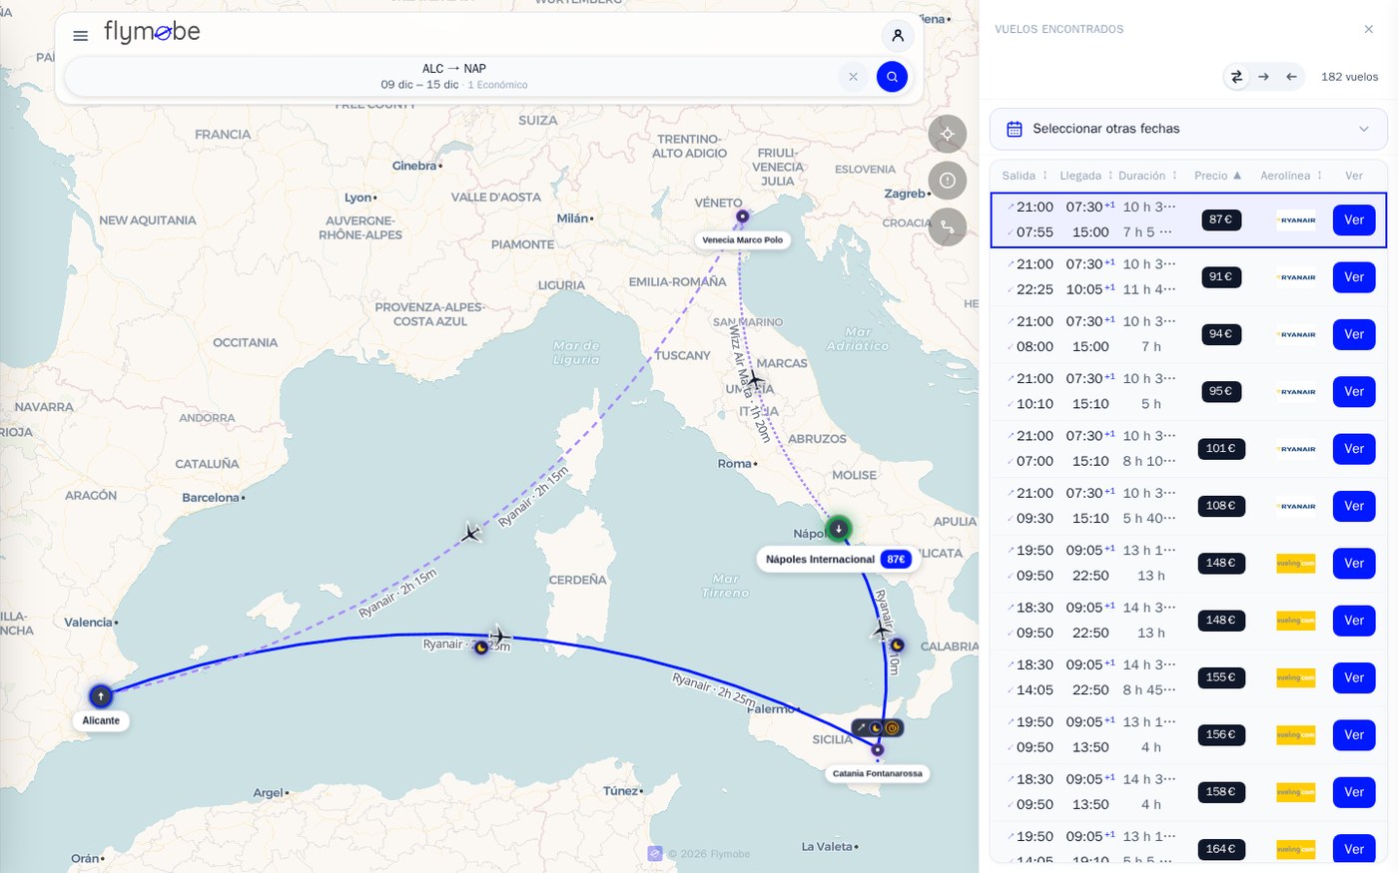Screen dimensions: 1398x873
Task: Open the hamburger menu
Action: [x=81, y=36]
